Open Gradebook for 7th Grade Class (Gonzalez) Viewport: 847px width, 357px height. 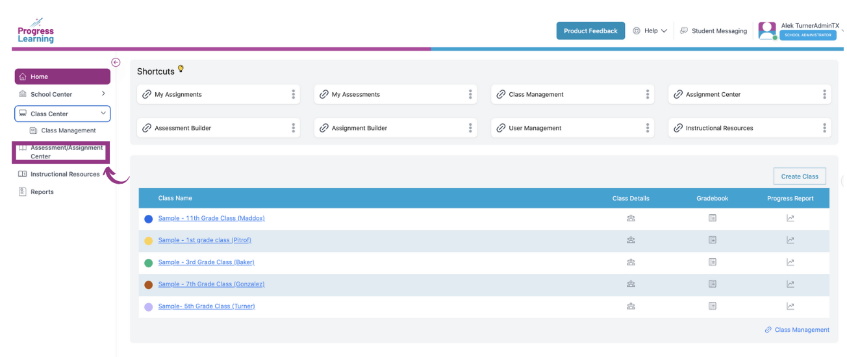click(x=713, y=284)
